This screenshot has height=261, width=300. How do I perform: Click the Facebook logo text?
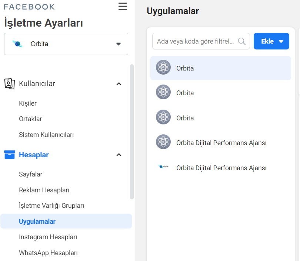pyautogui.click(x=29, y=7)
